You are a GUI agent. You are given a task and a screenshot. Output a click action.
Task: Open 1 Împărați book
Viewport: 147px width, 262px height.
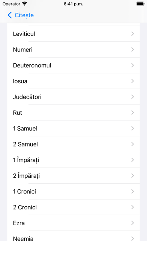point(73,160)
